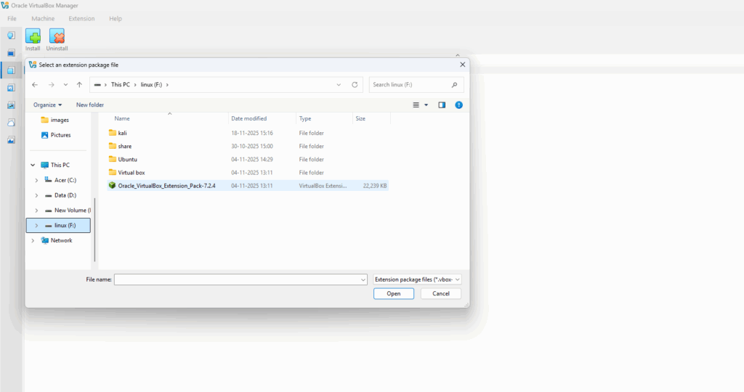The width and height of the screenshot is (744, 392).
Task: Click the Install extension pack icon
Action: (x=33, y=36)
